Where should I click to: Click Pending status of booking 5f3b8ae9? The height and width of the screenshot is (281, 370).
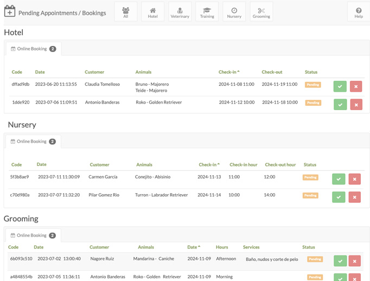coord(310,177)
